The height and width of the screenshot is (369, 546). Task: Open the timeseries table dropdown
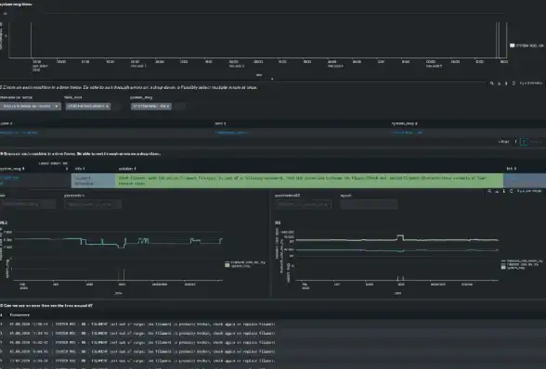(30, 106)
